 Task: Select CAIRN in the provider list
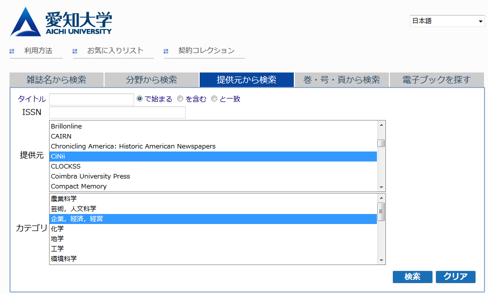213,136
